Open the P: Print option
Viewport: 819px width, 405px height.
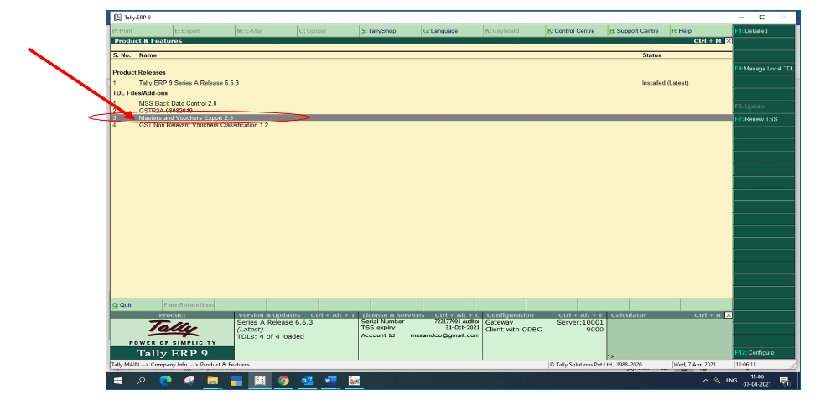(142, 31)
